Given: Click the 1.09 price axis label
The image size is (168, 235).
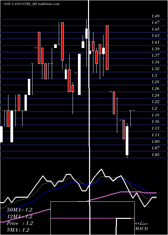Looking at the screenshot, I should (155, 141).
